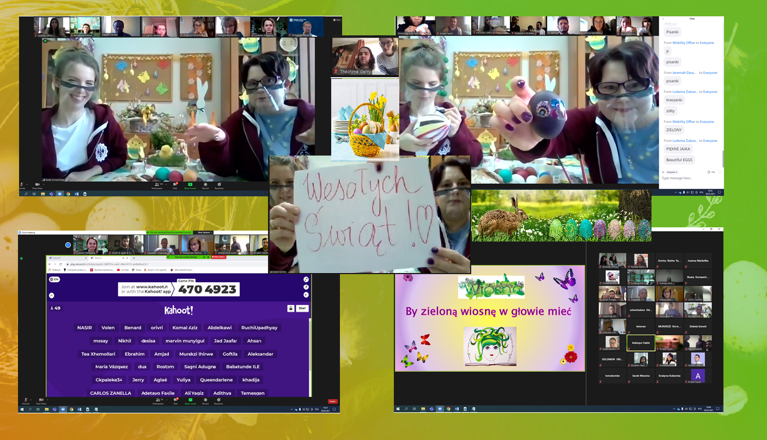Open Reactions in the top-left Zoom toolbar
This screenshot has height=440, width=767.
pyautogui.click(x=219, y=186)
